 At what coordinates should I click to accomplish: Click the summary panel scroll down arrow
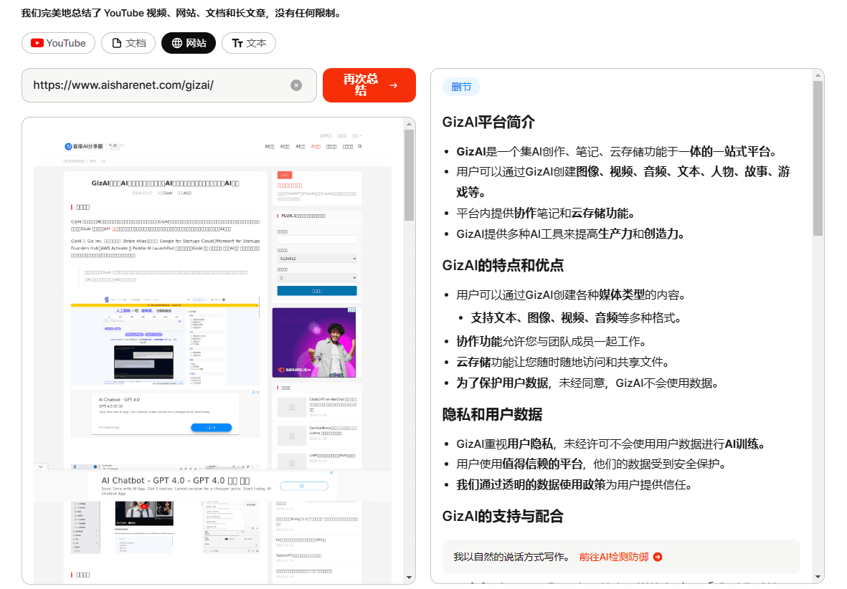click(818, 578)
